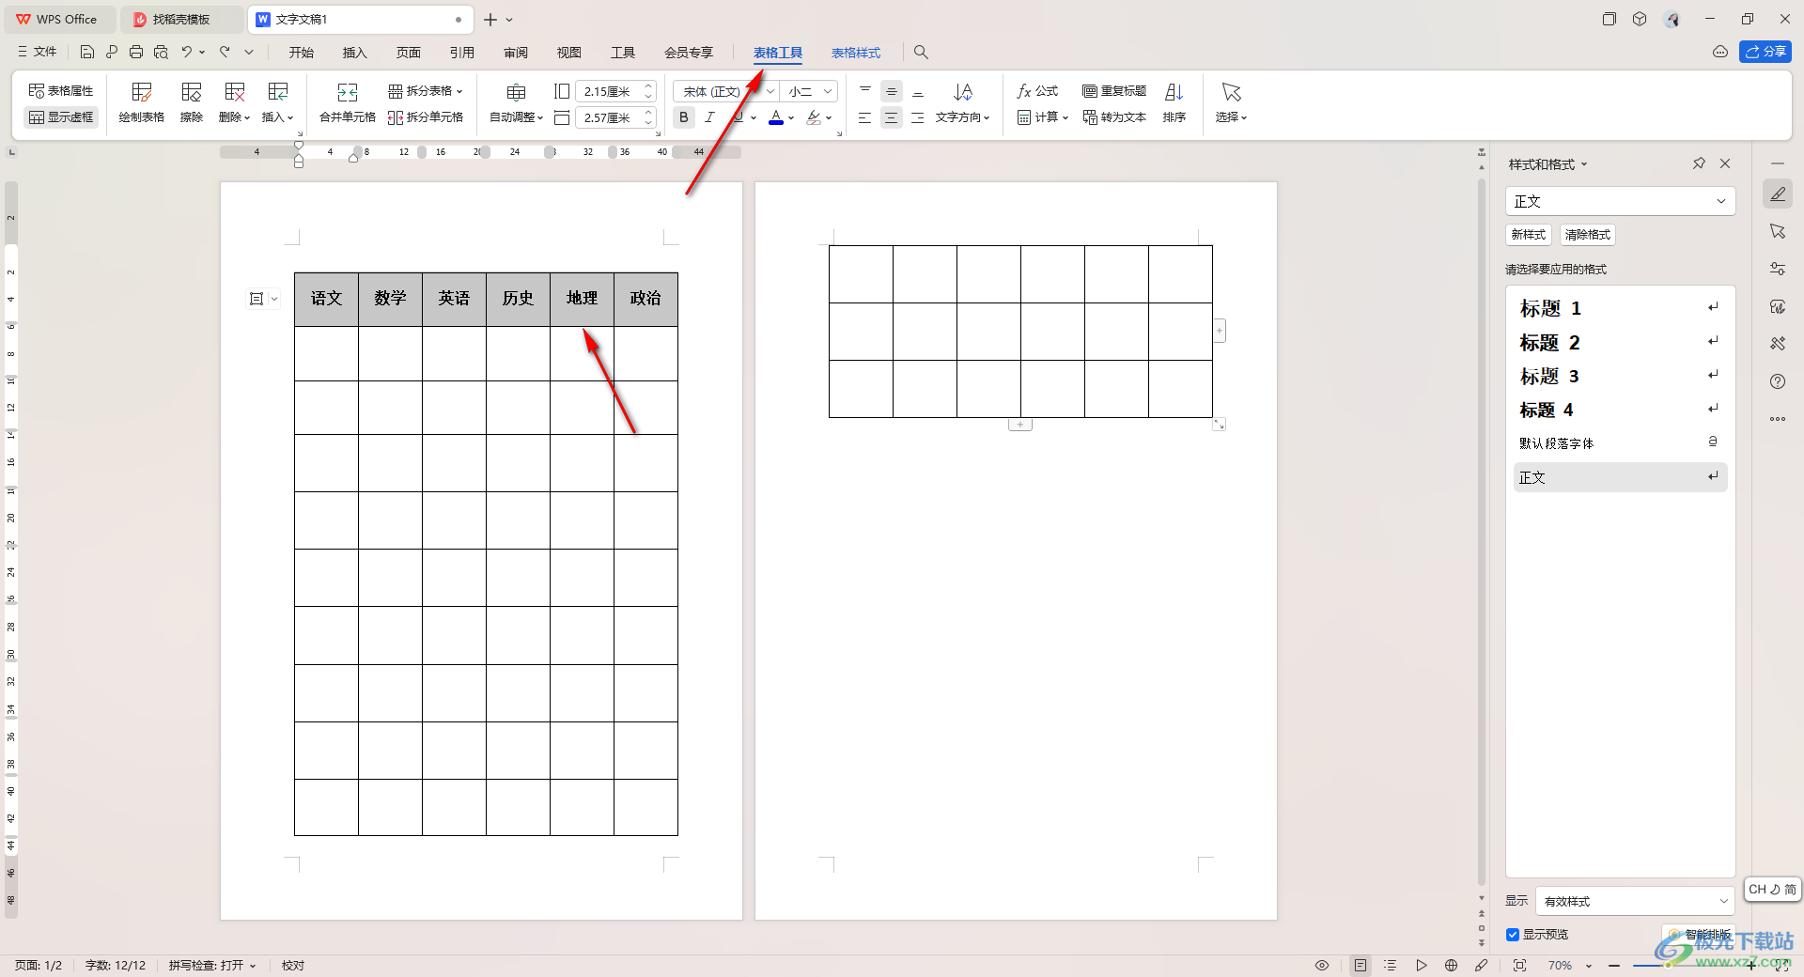Set middle left cell alignment
Image resolution: width=1804 pixels, height=977 pixels.
[x=864, y=117]
